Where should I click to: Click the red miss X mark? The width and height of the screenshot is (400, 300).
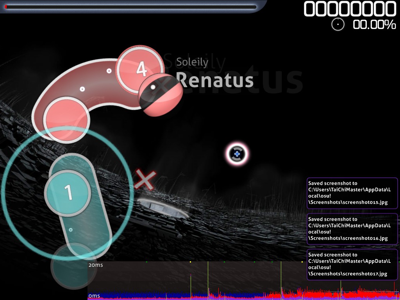145,180
